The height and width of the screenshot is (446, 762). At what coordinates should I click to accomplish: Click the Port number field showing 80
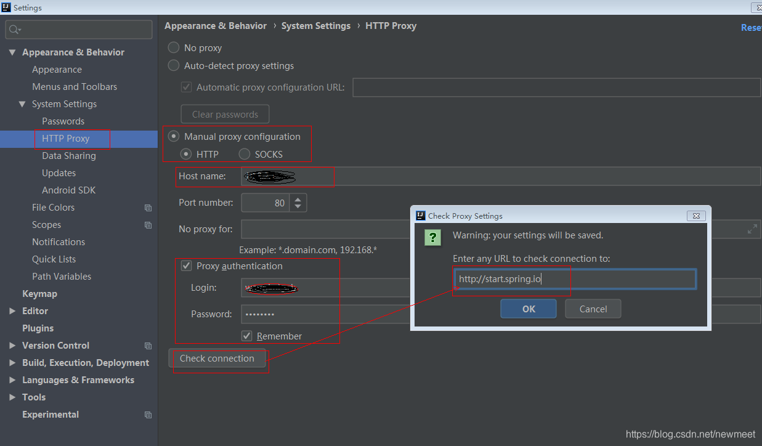tap(266, 203)
